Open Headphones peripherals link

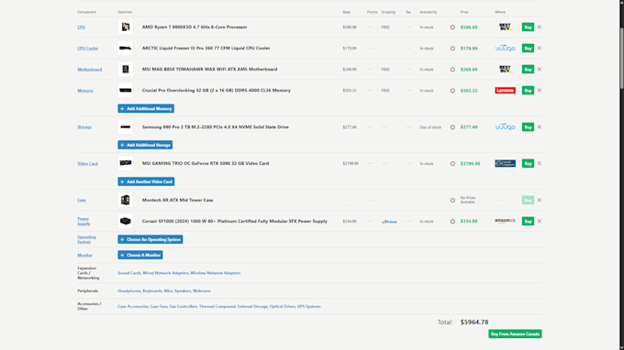[129, 290]
